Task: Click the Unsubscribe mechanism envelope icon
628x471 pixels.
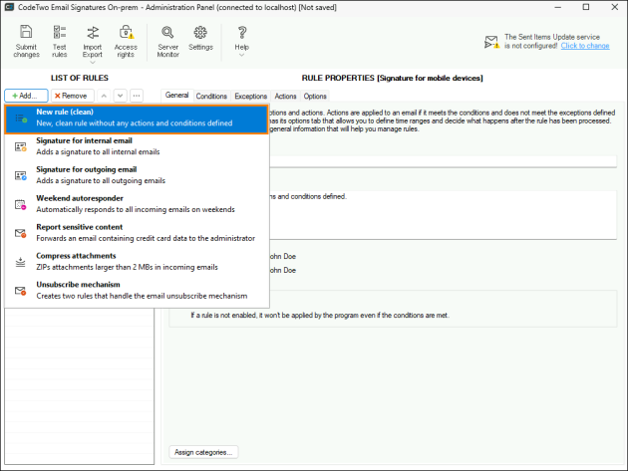Action: [x=21, y=291]
